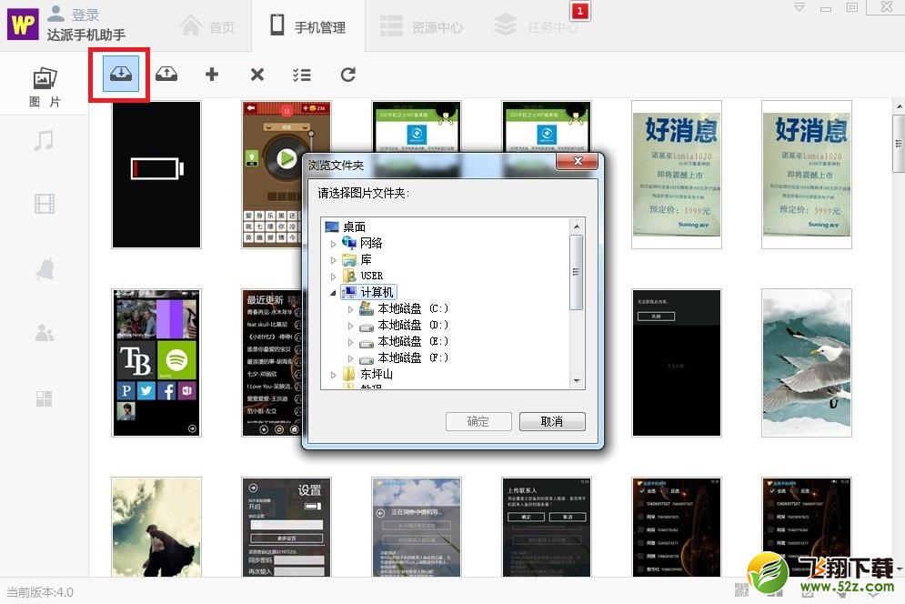Collapse the 计算机 tree node
Screen dimensions: 905x604
333,293
